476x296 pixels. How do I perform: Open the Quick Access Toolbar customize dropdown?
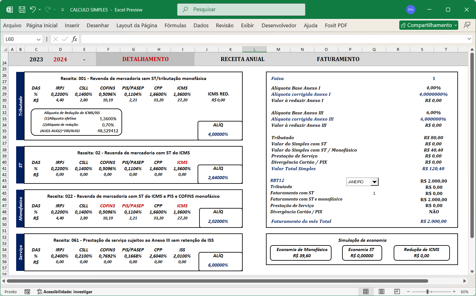point(62,10)
